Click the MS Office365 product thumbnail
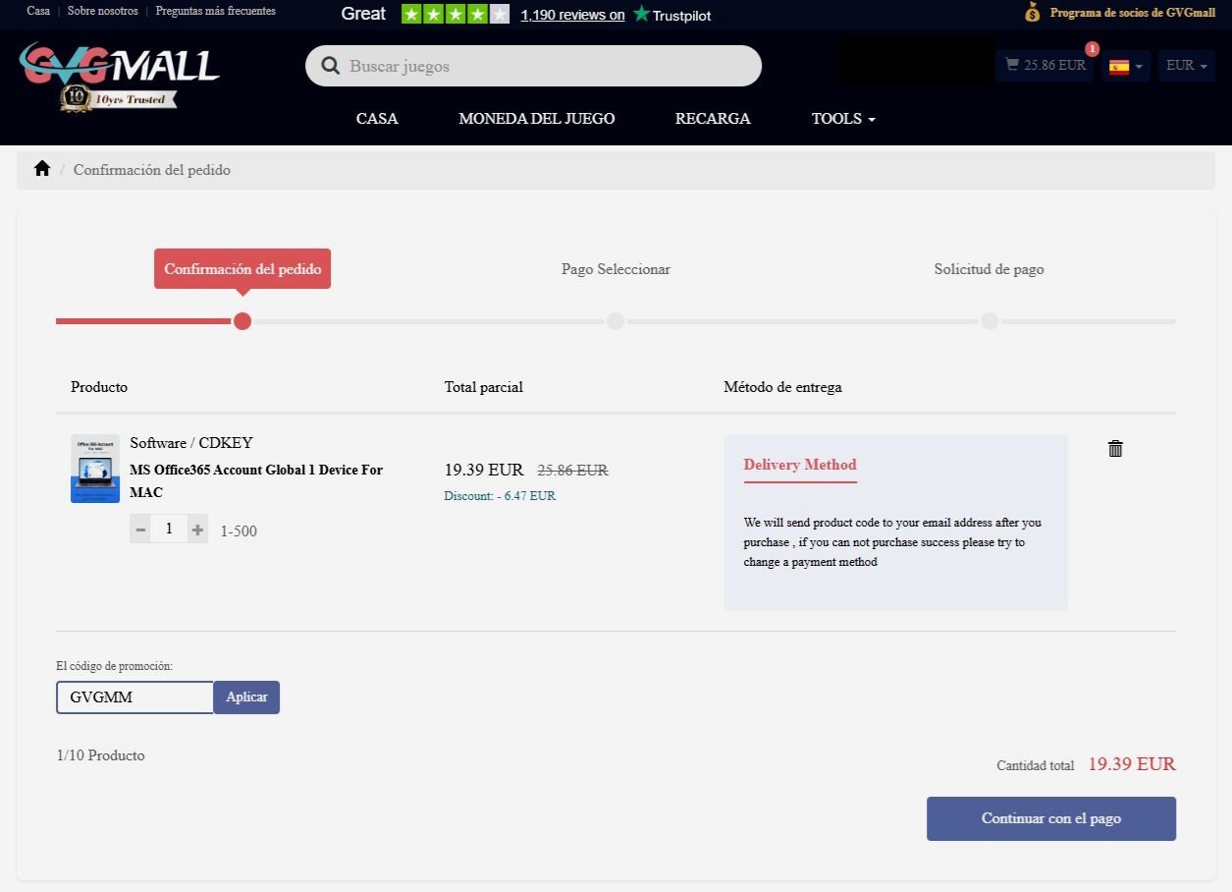The width and height of the screenshot is (1232, 892). pos(95,469)
